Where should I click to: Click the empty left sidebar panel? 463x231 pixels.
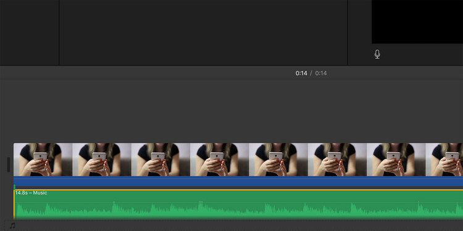point(29,33)
